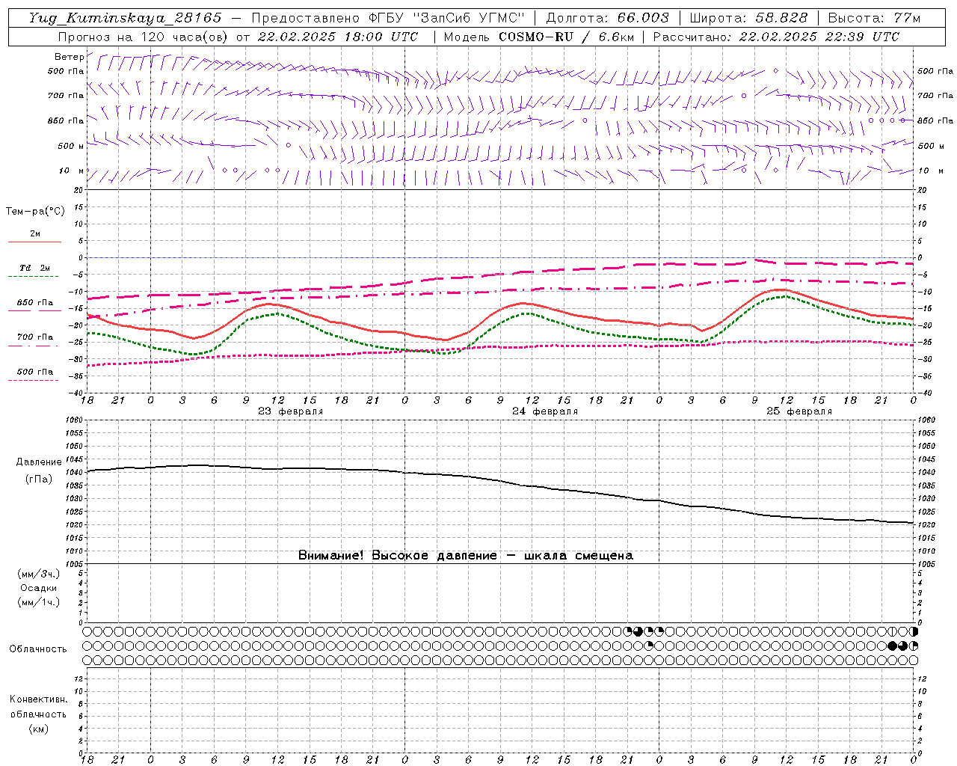Click the Ветер panel label
The height and width of the screenshot is (766, 957).
click(x=69, y=57)
